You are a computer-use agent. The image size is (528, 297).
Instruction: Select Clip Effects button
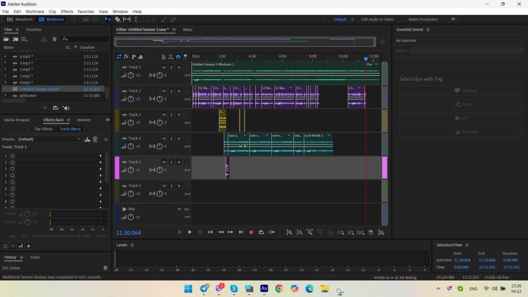pyautogui.click(x=43, y=129)
